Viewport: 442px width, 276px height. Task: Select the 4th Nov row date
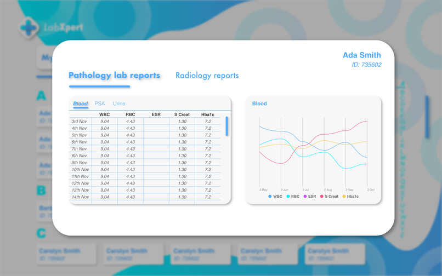tap(79, 128)
